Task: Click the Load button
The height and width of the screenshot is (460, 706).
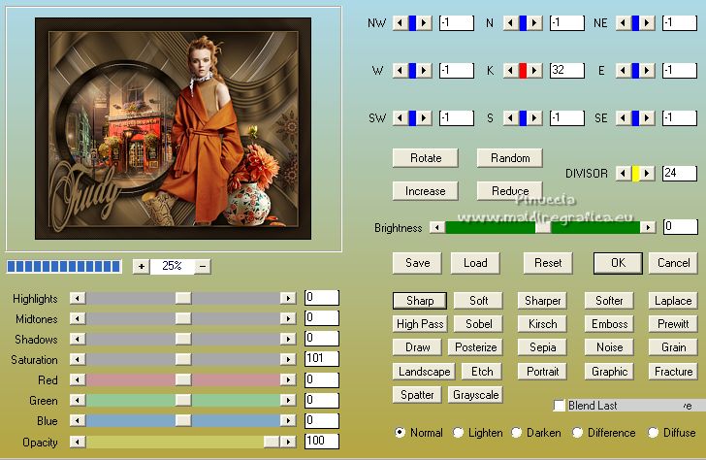Action: (x=475, y=263)
